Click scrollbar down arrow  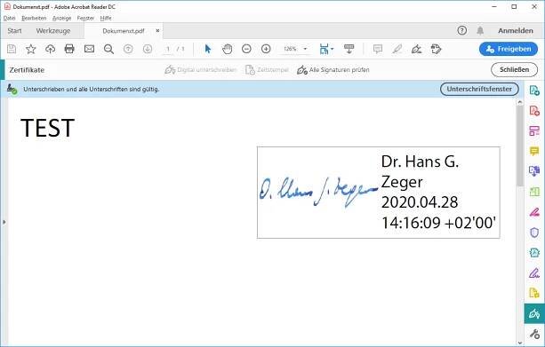point(520,343)
